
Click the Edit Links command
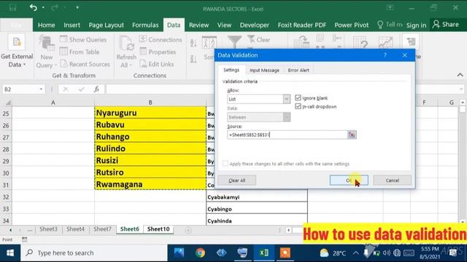click(x=157, y=64)
